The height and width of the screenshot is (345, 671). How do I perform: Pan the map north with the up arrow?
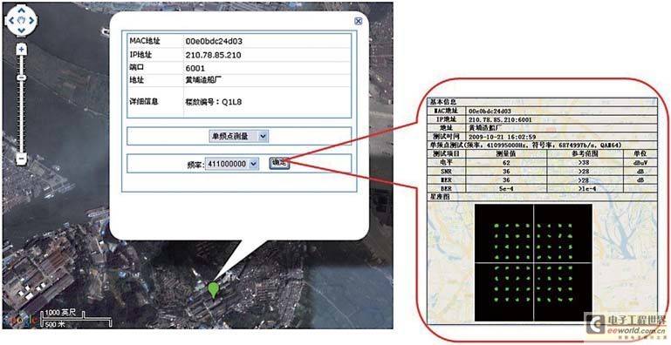(22, 10)
